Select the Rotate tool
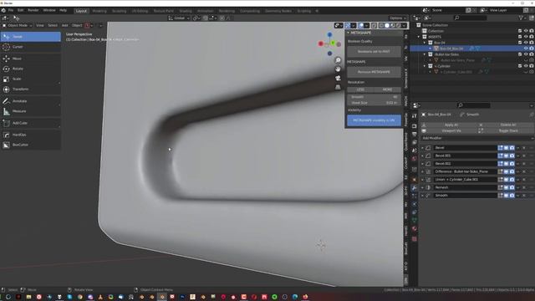This screenshot has width=535, height=301. pos(31,69)
